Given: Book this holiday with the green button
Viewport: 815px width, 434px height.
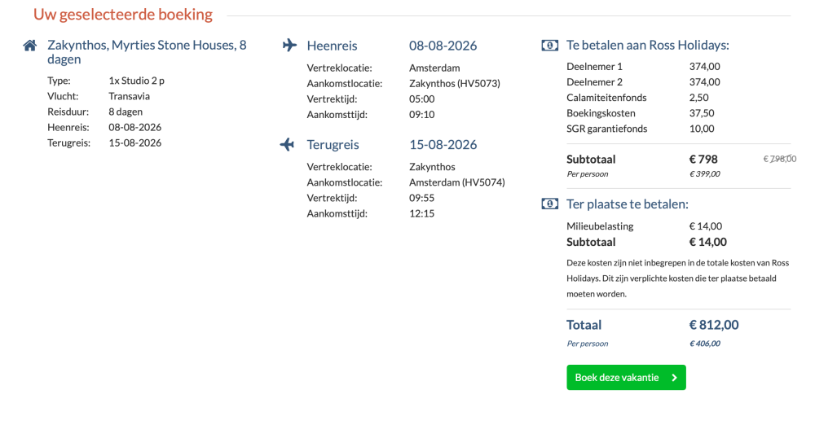Looking at the screenshot, I should click(626, 378).
